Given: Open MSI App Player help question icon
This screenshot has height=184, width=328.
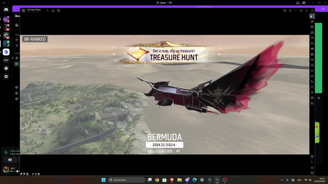Looking at the screenshot, I should click(x=285, y=10).
